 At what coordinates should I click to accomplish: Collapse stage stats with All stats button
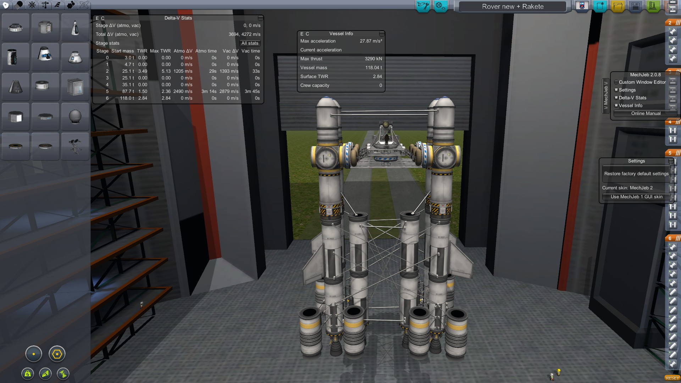(250, 43)
